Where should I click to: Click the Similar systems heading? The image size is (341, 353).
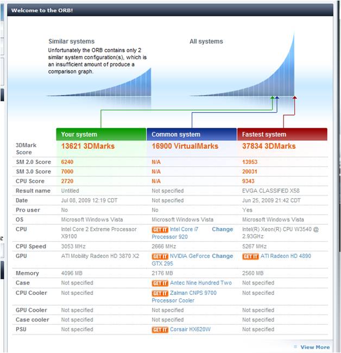point(71,41)
